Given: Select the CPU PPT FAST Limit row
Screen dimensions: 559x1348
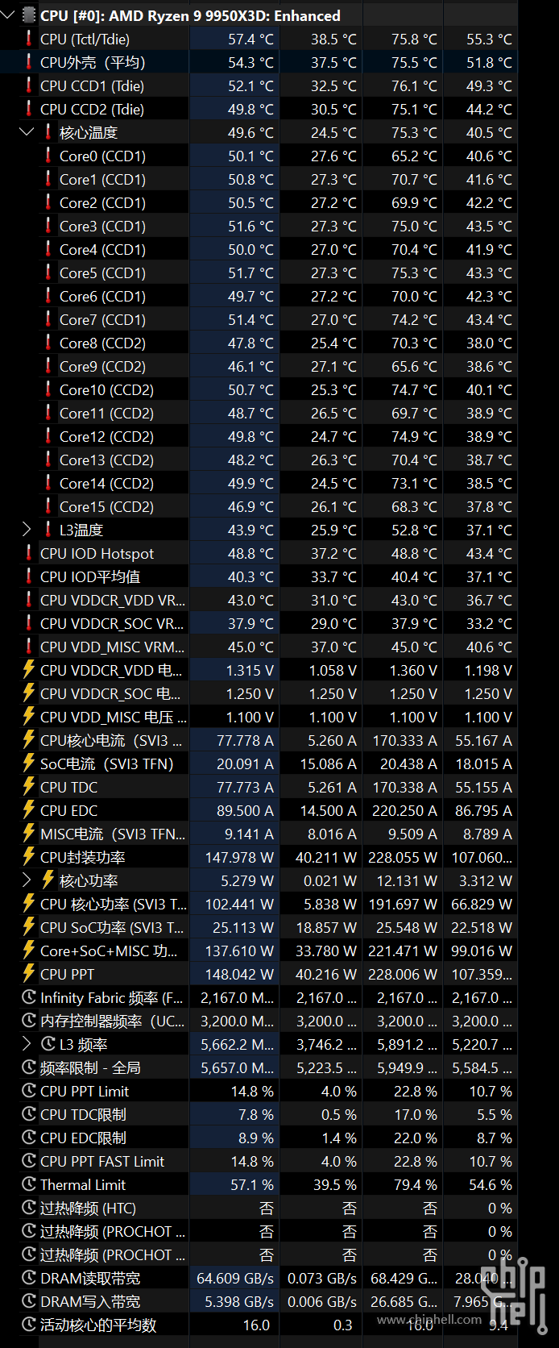Looking at the screenshot, I should point(259,1161).
